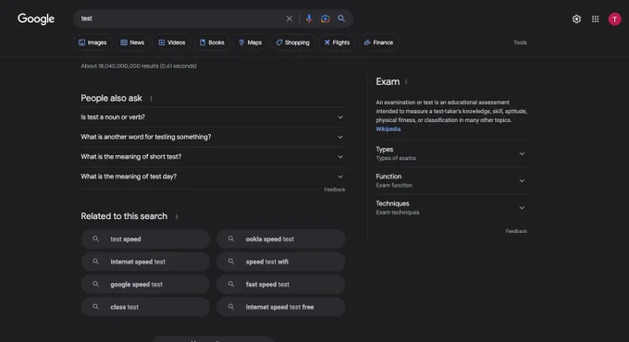Click Feedback under the Exam panel

click(516, 231)
